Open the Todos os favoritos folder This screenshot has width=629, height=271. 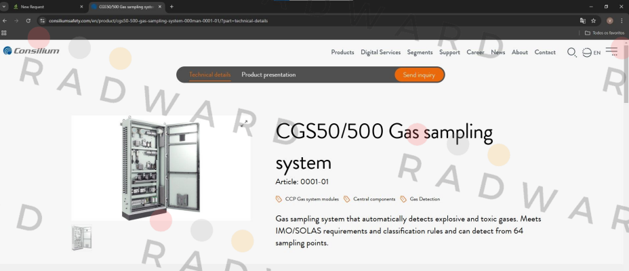point(604,33)
